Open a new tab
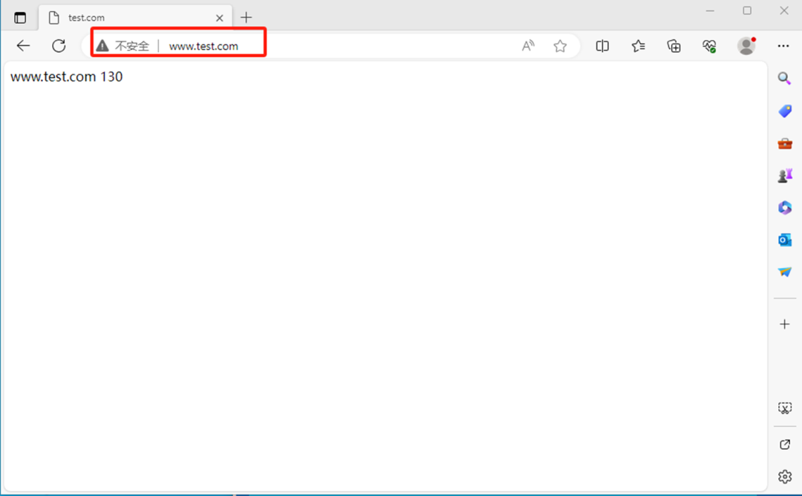The height and width of the screenshot is (496, 802). [x=247, y=18]
